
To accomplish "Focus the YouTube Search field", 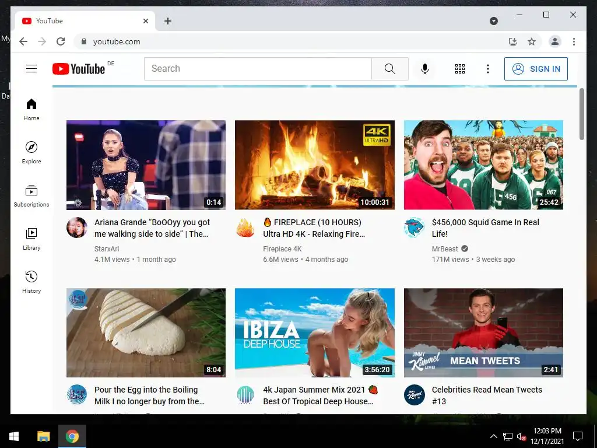I will 258,69.
